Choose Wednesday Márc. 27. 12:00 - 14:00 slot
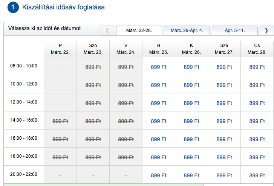The image size is (274, 186). [x=224, y=103]
